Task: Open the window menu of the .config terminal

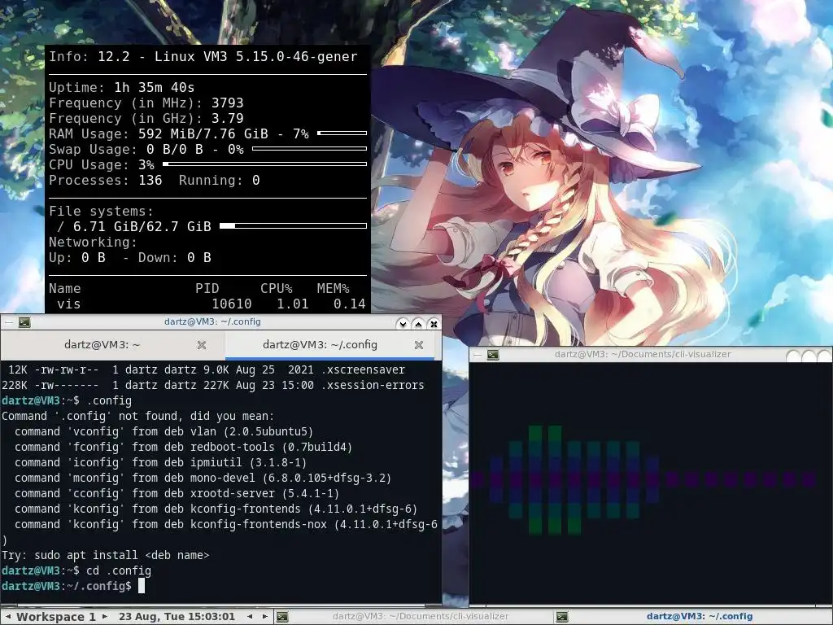Action: click(x=9, y=322)
